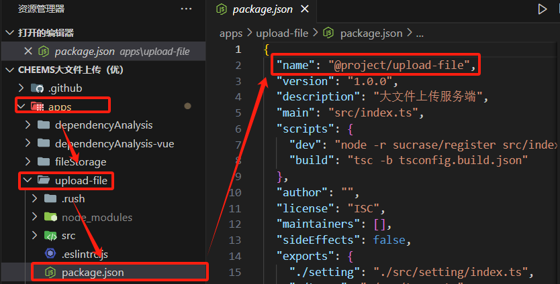Click the .github folder icon
The width and height of the screenshot is (560, 284).
tap(37, 88)
